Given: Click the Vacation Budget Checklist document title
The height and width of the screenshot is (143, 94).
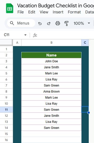Looking at the screenshot, I should (x=55, y=6).
